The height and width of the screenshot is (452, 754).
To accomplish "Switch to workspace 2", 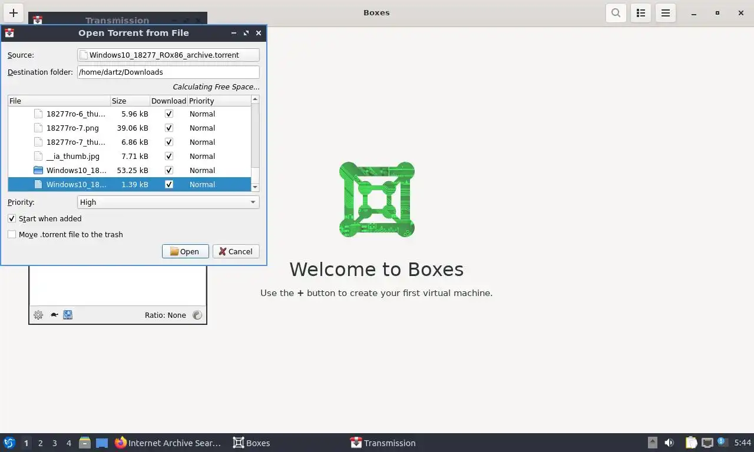I will [41, 443].
